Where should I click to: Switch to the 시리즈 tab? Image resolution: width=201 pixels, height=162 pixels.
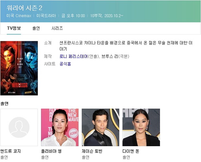coord(57,28)
